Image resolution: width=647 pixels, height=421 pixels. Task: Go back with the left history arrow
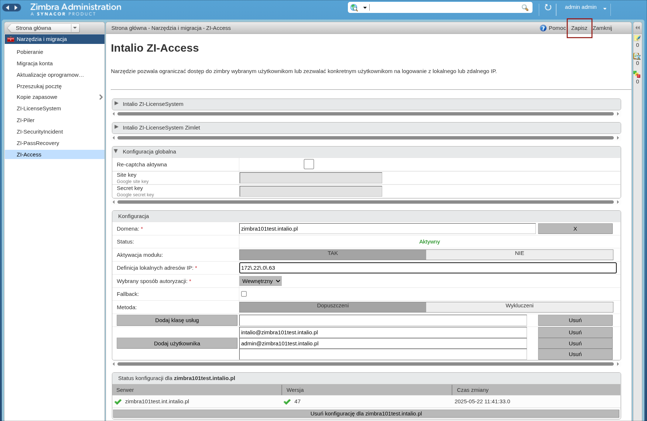click(7, 7)
